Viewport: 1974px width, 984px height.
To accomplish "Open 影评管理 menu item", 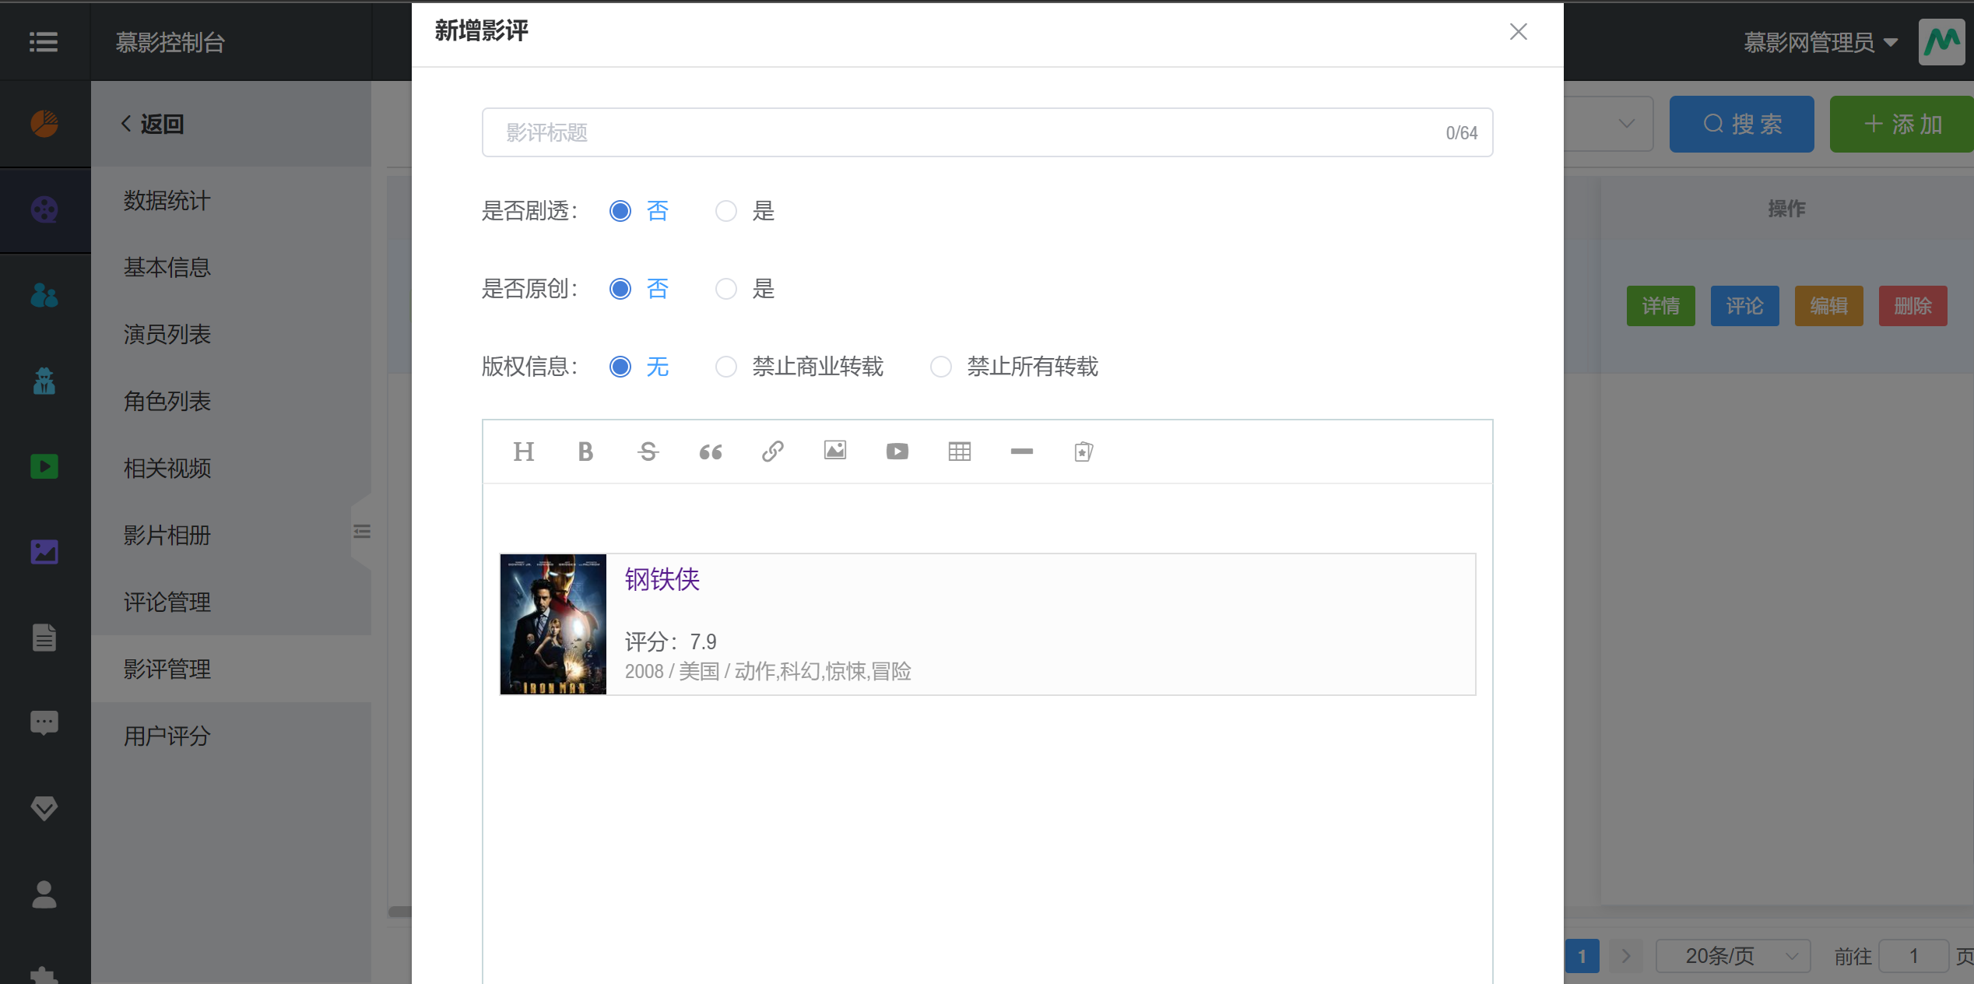I will (x=231, y=669).
